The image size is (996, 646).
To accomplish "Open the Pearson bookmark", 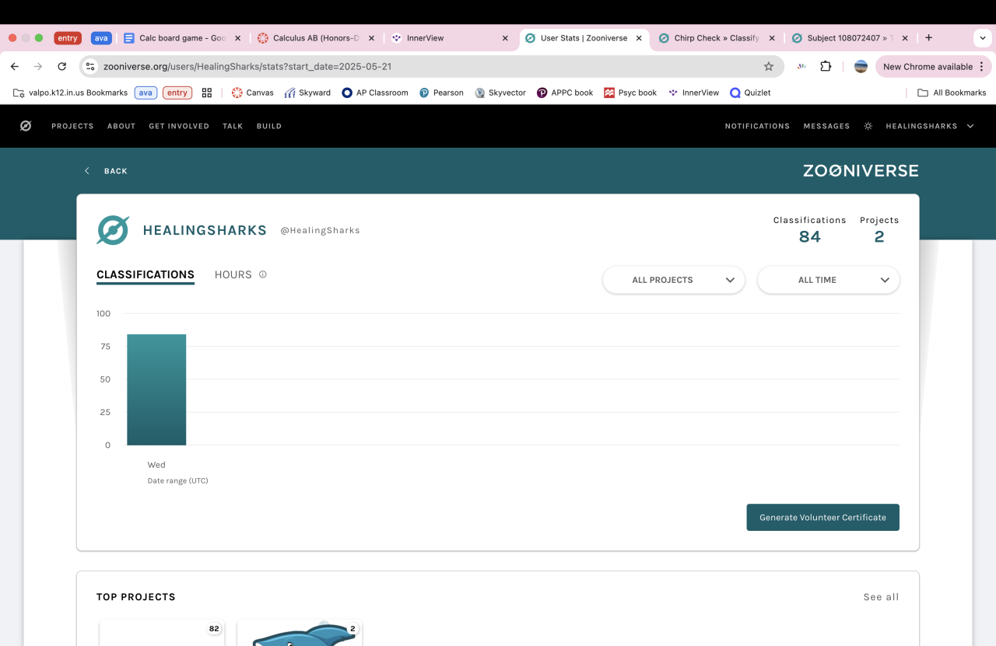I will tap(441, 93).
